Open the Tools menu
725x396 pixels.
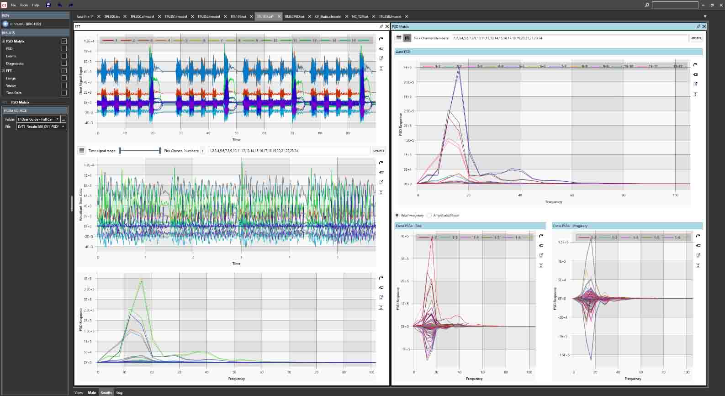[x=24, y=5]
